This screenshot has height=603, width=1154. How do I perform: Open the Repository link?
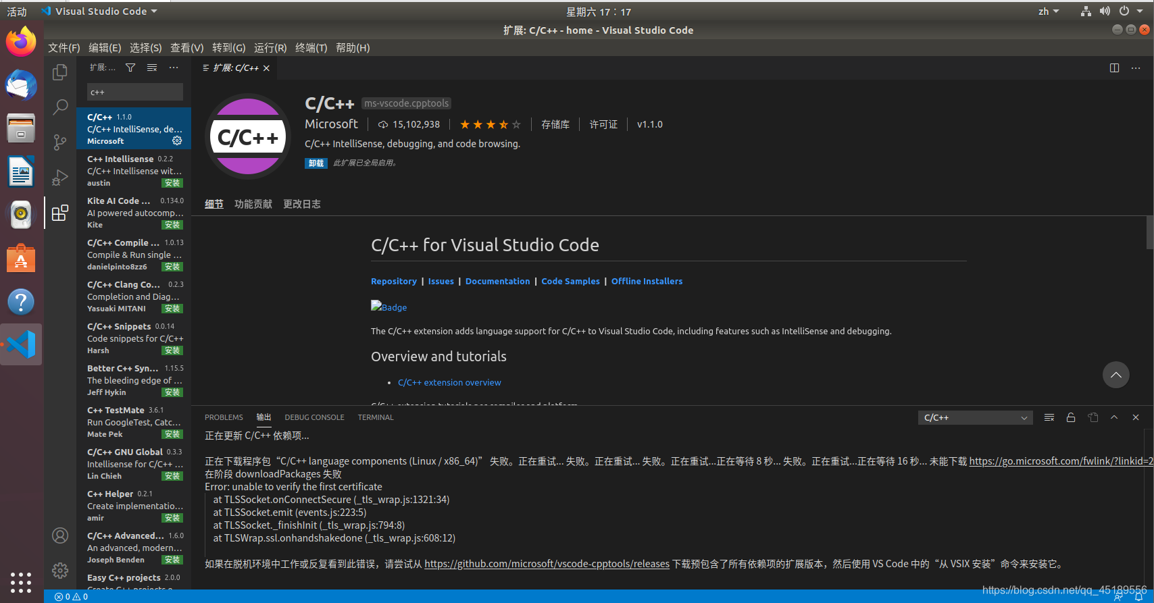[x=394, y=281]
